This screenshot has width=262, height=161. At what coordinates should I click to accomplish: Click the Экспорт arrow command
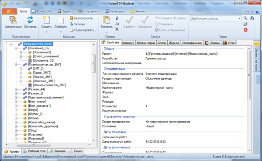[79, 24]
